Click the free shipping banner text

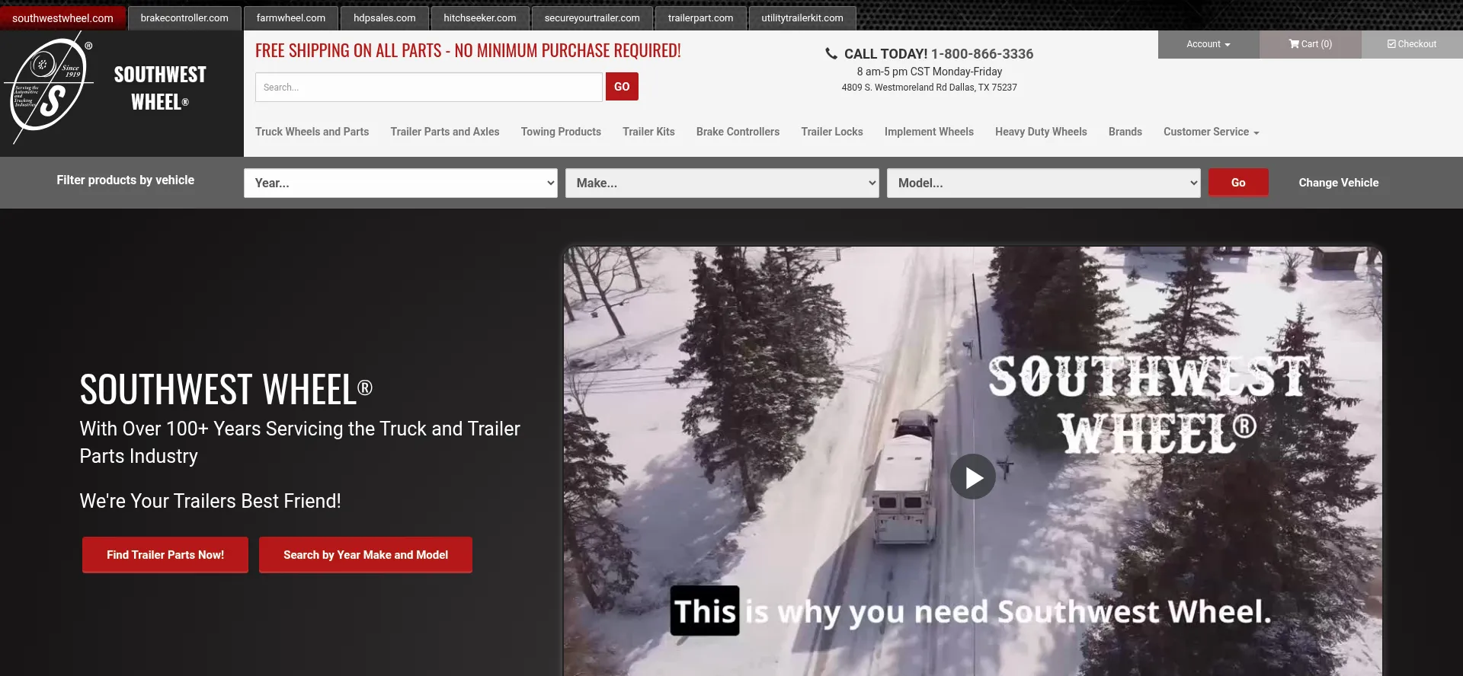tap(468, 50)
